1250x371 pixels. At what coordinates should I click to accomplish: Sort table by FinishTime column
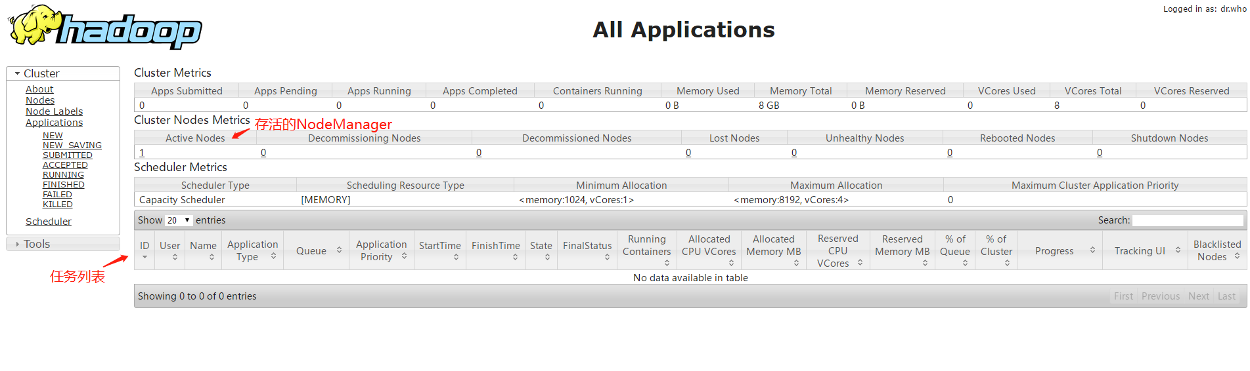click(495, 250)
